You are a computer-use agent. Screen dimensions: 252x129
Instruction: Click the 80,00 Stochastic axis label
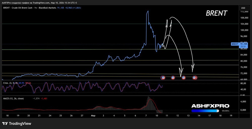point(243,83)
